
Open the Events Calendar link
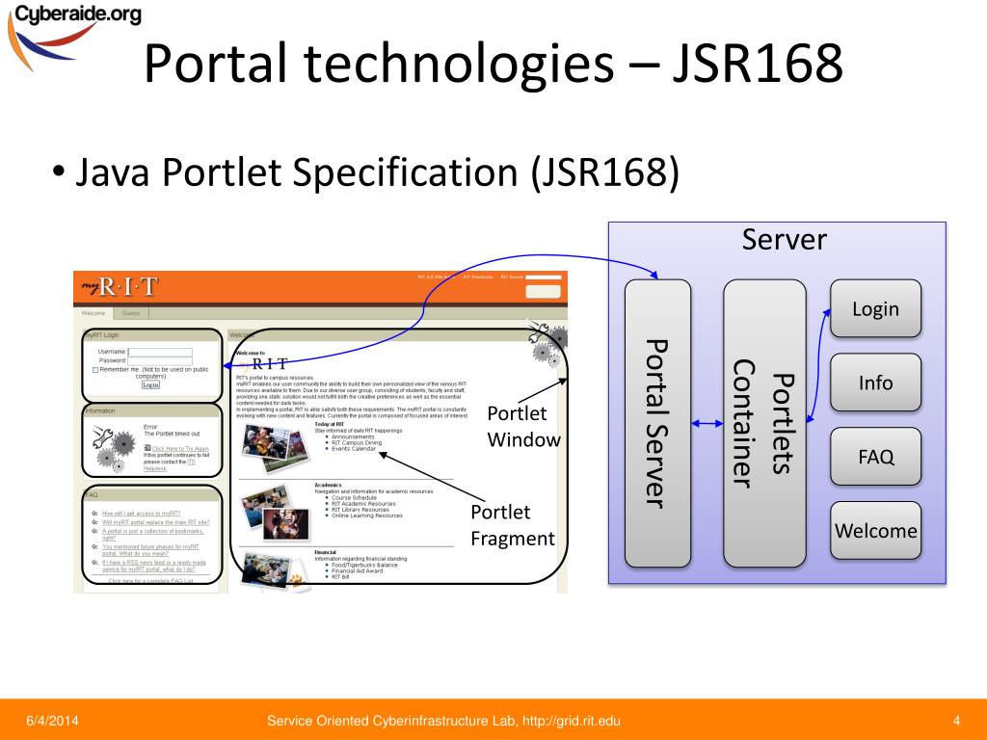click(x=353, y=449)
